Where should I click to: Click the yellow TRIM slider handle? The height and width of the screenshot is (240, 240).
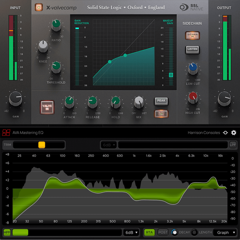[42, 145]
